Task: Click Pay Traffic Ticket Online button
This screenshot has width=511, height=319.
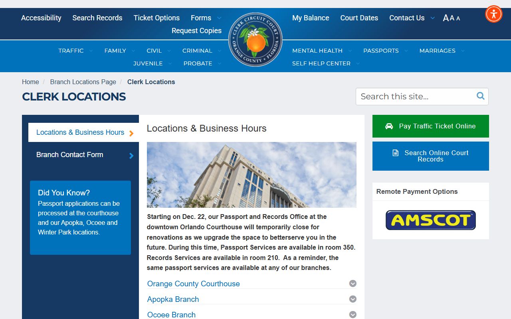Action: coord(431,126)
